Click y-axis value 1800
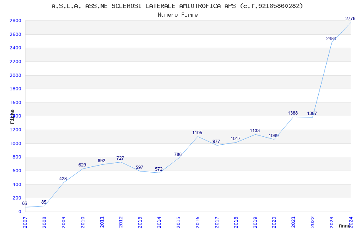This screenshot has width=355, height=230. 15,89
